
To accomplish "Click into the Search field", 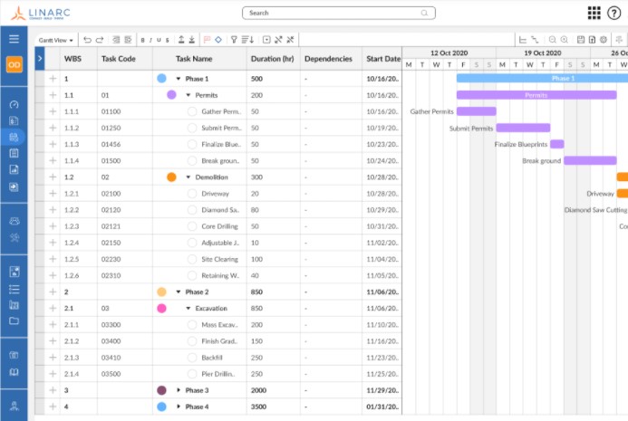I will [x=339, y=13].
